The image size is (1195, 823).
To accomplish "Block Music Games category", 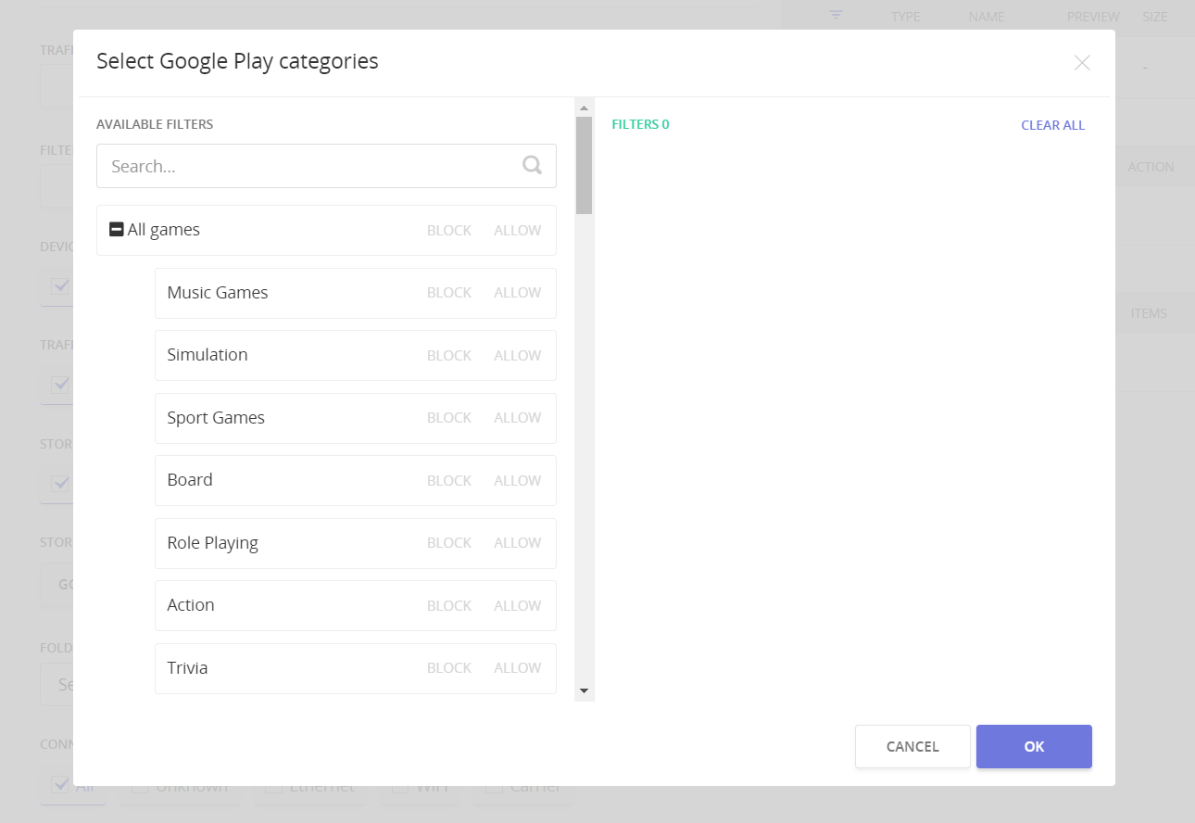I will coord(449,293).
